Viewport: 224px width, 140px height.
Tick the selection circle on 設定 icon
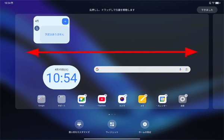click(x=186, y=96)
